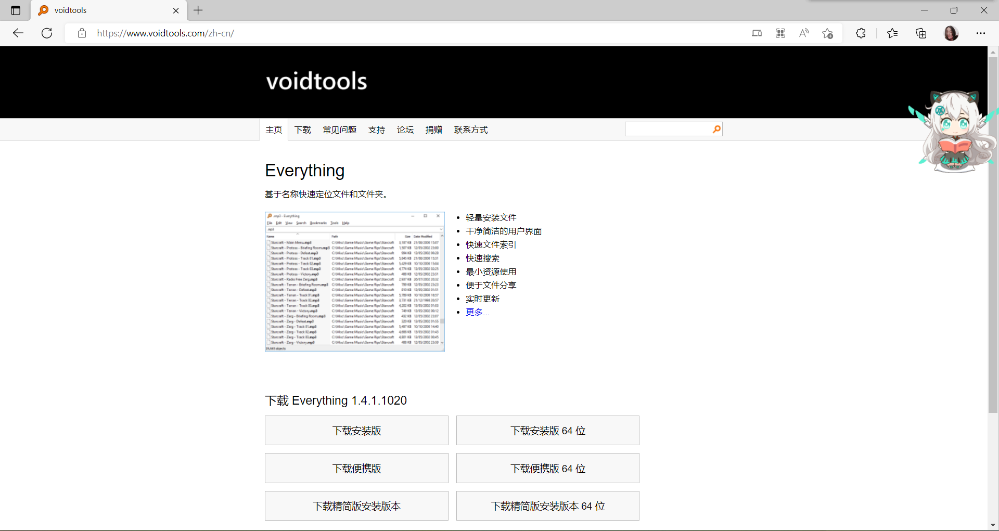Refresh the voidtools page
This screenshot has width=999, height=531.
(x=47, y=33)
